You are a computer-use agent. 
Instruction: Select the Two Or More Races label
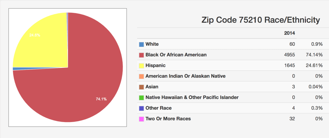(x=168, y=119)
